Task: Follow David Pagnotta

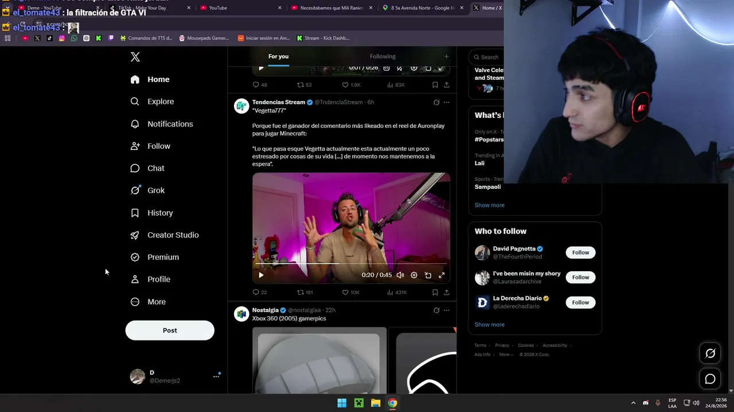Action: click(580, 252)
